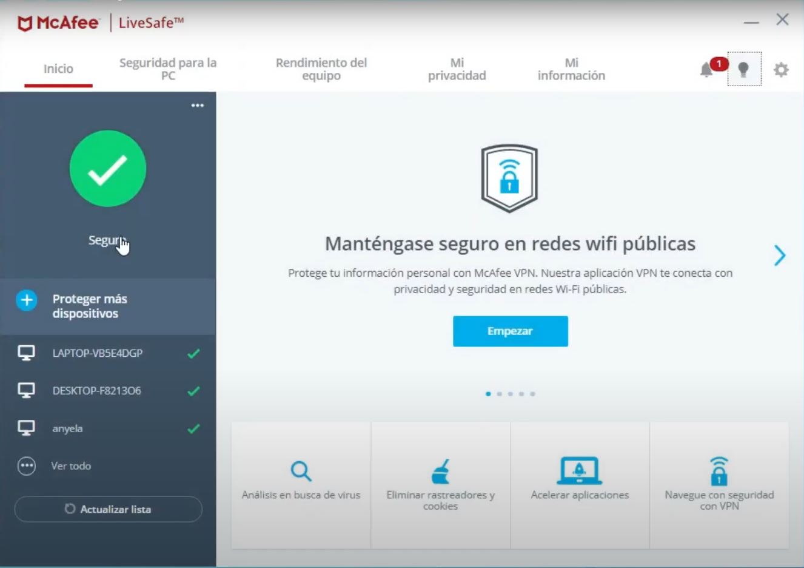Click the wifi padlock VPN tile icon

point(719,471)
